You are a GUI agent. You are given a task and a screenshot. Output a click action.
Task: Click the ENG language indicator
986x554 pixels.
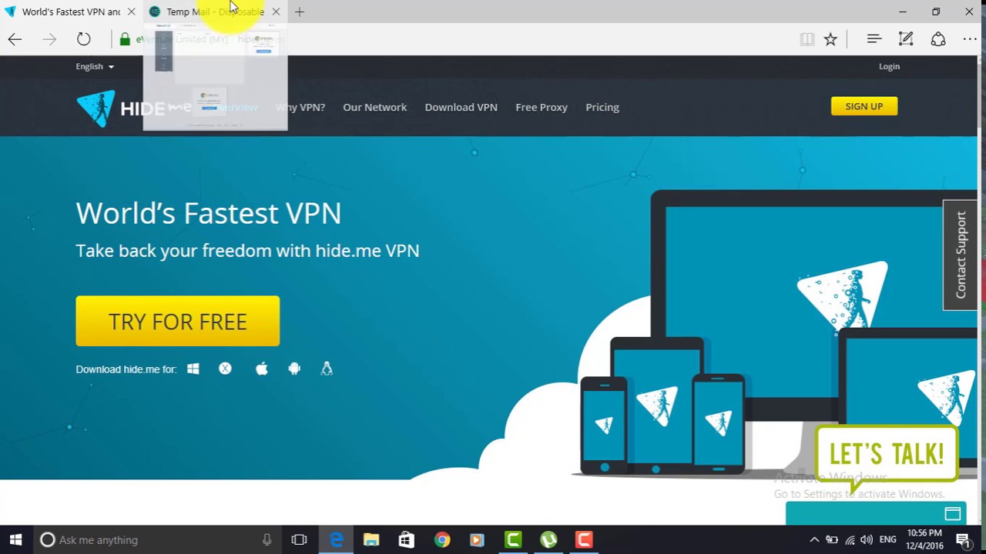[887, 540]
